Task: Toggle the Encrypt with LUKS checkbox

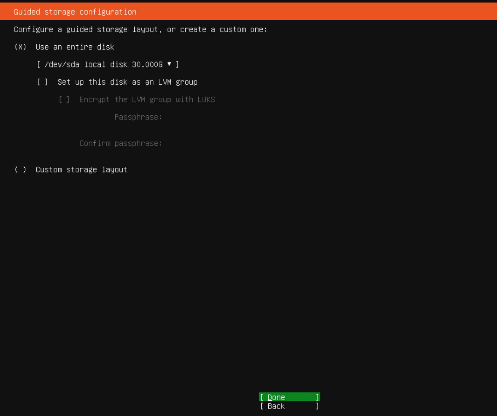Action: pos(64,100)
